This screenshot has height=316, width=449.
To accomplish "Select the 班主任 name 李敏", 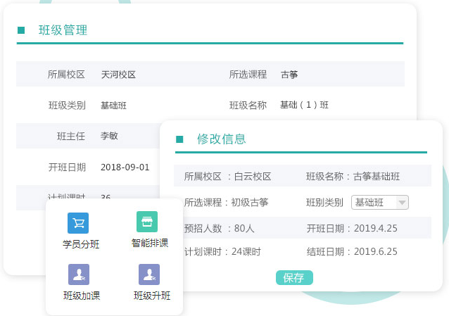I will click(109, 136).
